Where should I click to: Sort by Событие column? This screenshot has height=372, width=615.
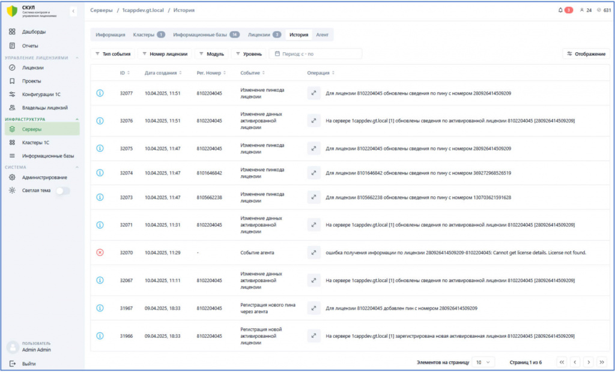click(253, 73)
